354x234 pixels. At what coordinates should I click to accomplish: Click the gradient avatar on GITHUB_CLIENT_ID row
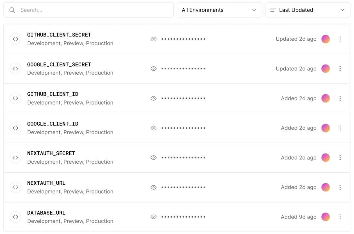(326, 98)
